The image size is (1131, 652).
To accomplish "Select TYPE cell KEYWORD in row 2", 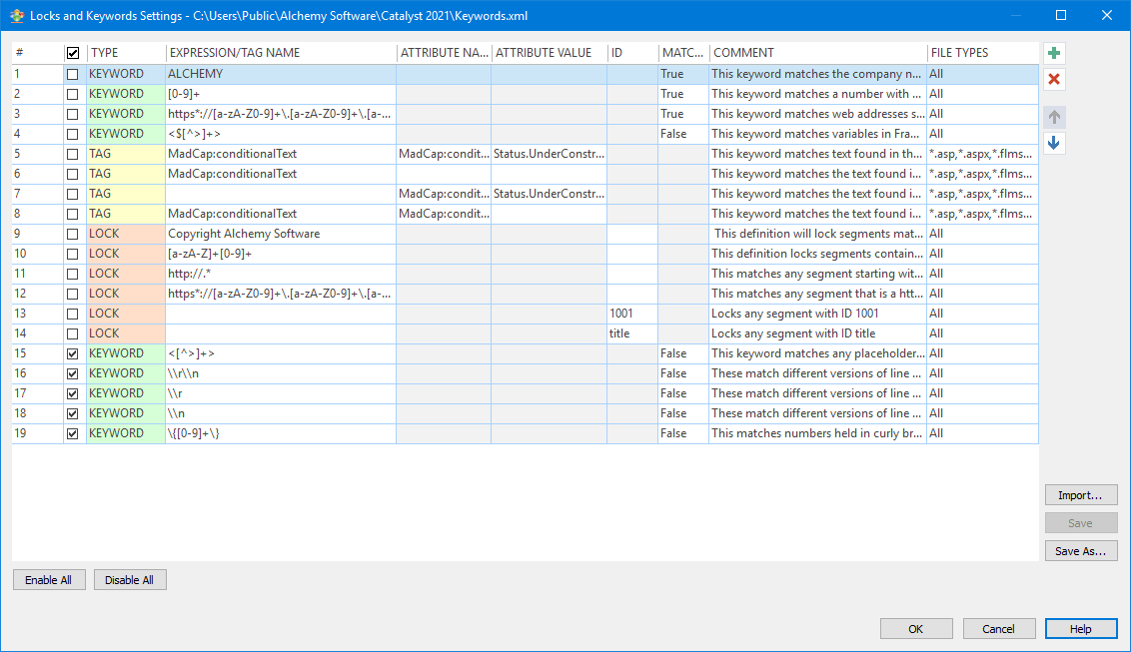I will 126,94.
